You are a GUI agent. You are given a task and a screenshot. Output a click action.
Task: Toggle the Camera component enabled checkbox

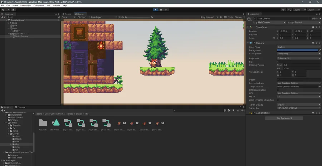[254, 43]
